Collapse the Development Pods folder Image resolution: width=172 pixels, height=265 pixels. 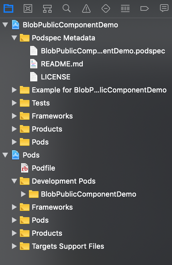tap(15, 181)
